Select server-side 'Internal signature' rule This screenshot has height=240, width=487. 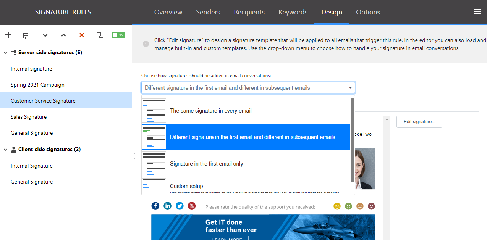(x=66, y=69)
